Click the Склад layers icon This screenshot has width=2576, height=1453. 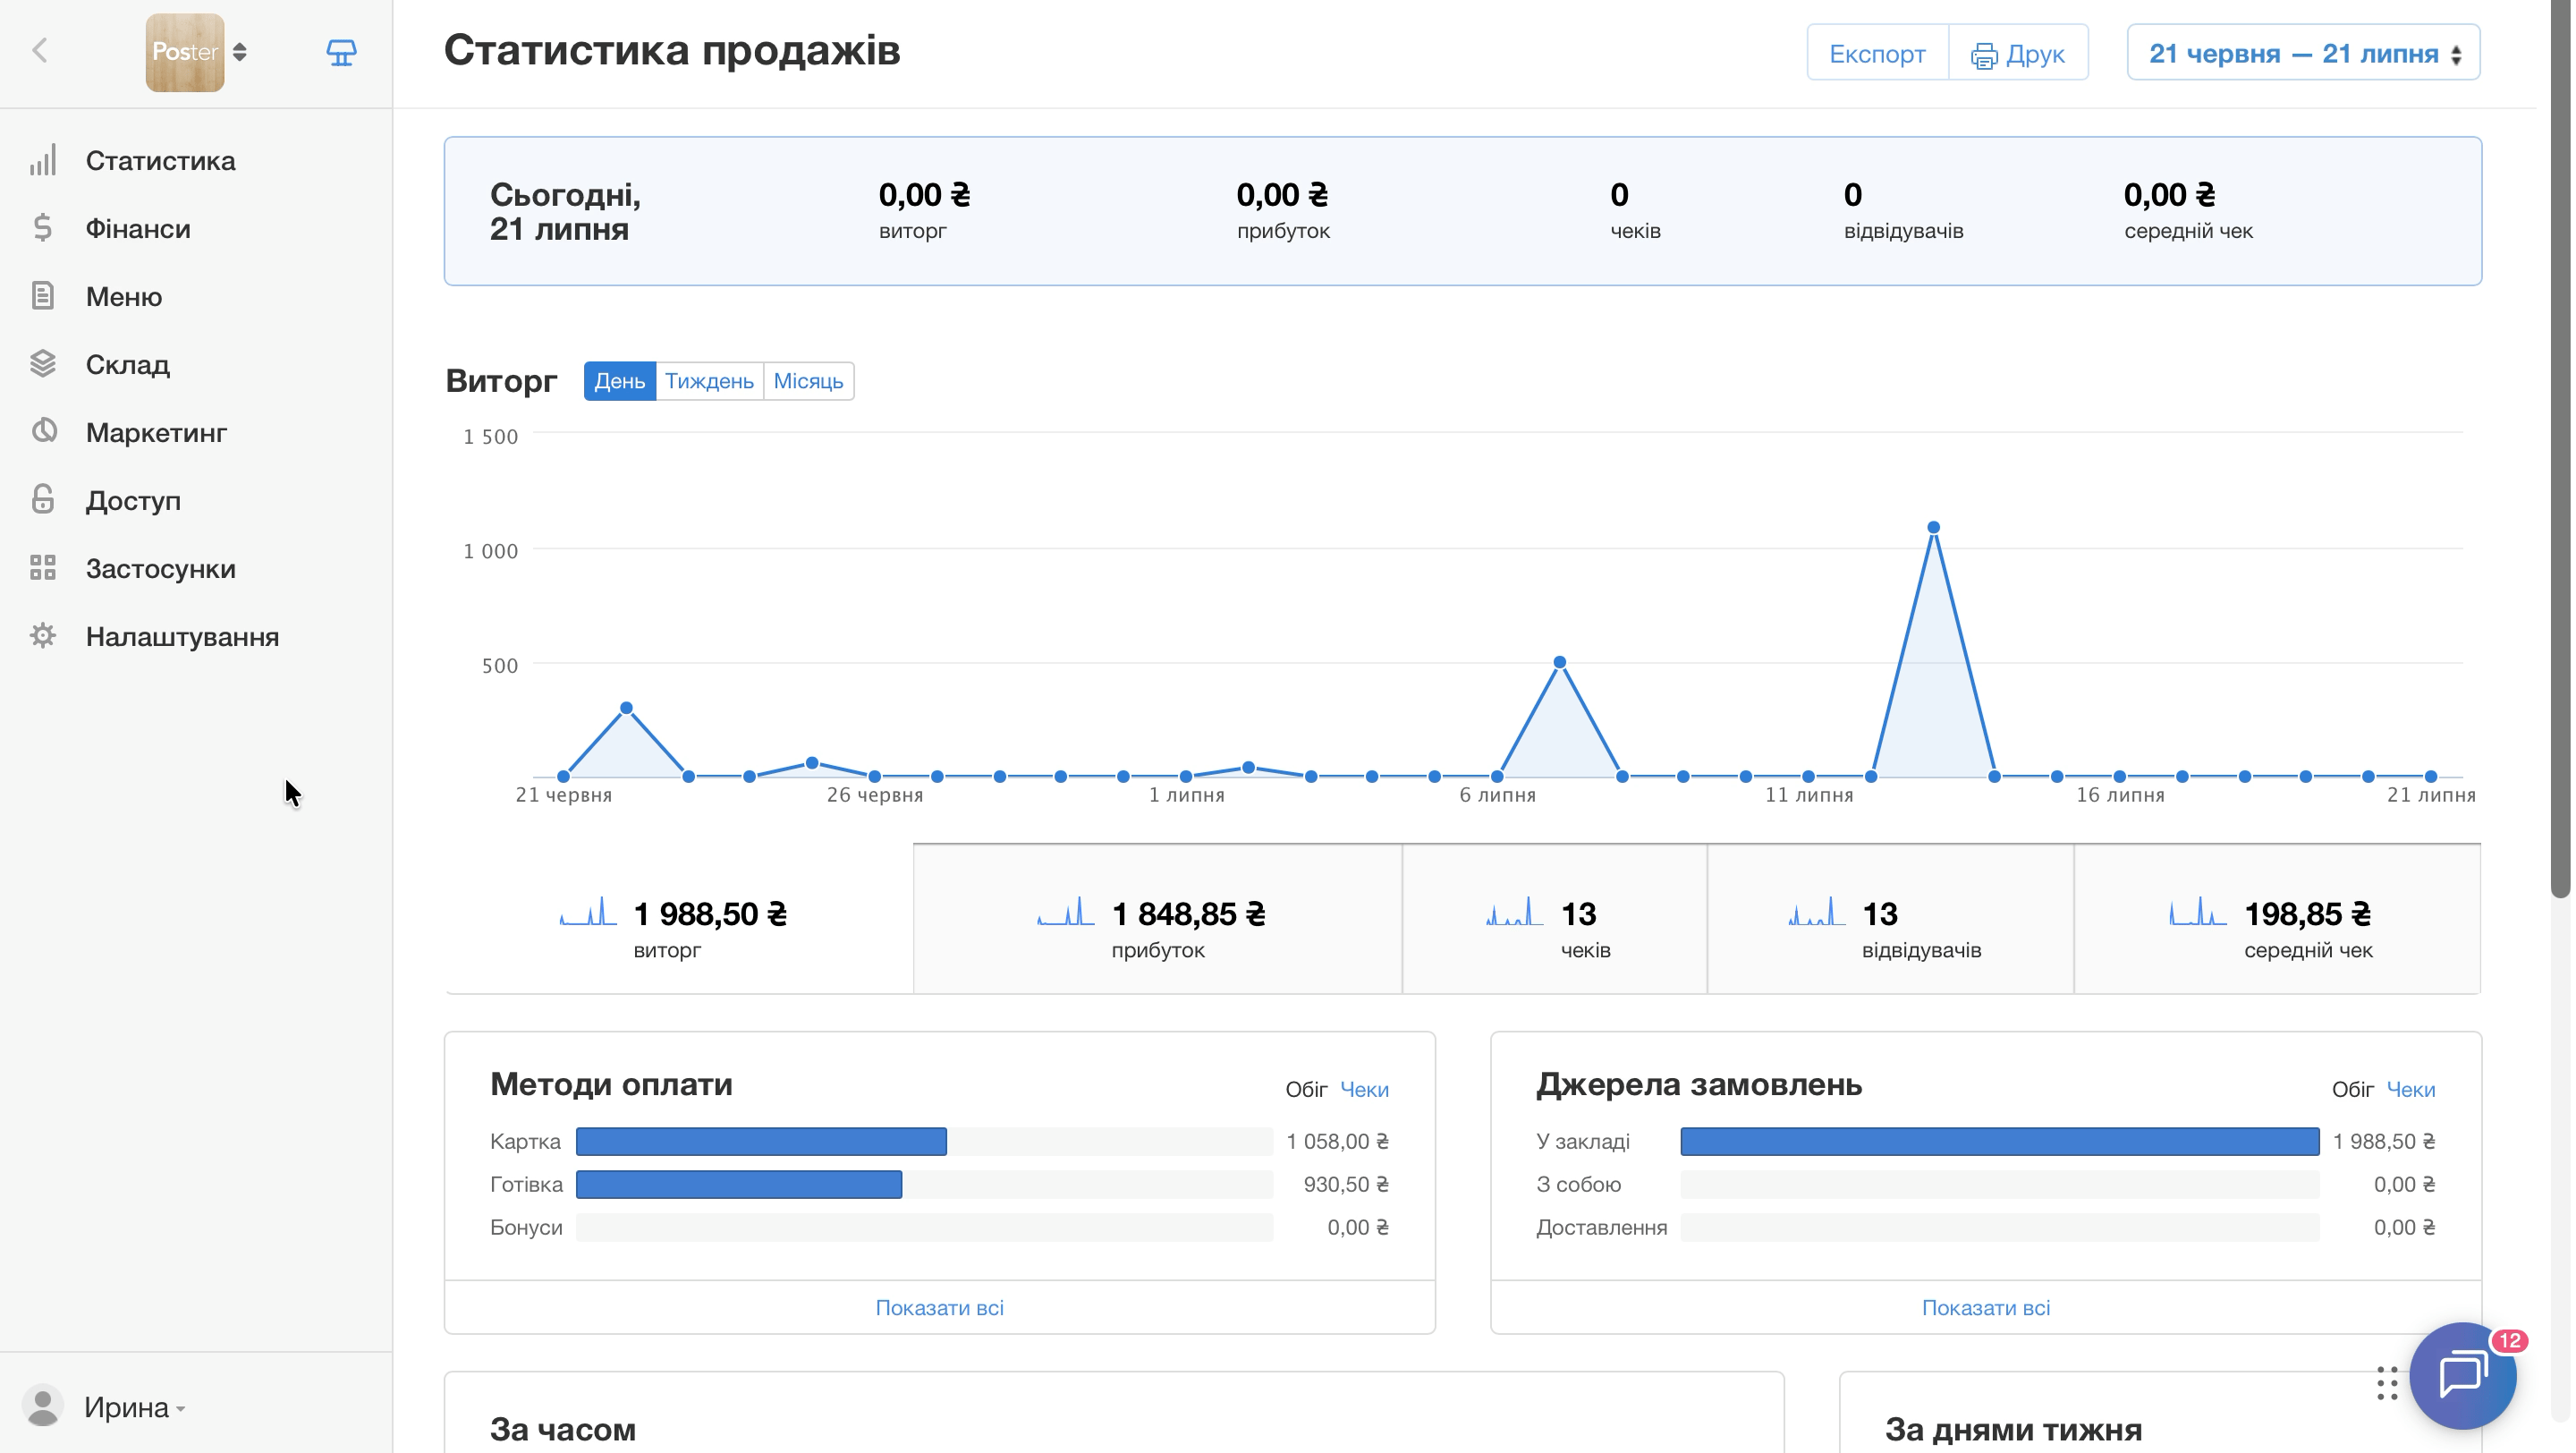[x=43, y=364]
